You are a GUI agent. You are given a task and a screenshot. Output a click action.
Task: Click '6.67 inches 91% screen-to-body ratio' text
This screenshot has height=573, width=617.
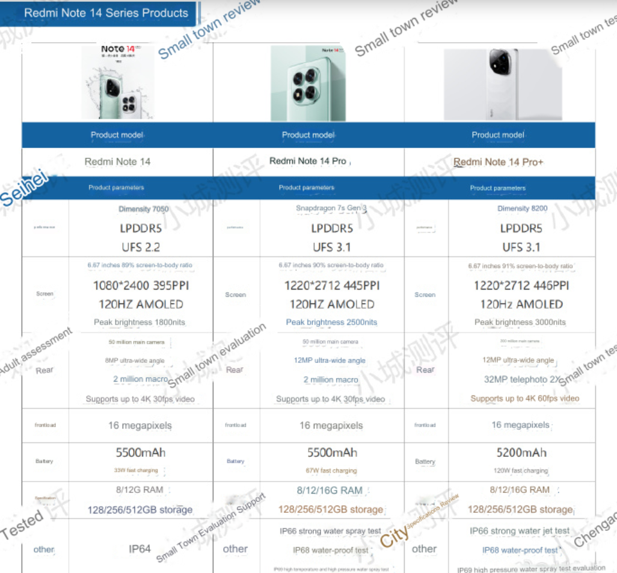pyautogui.click(x=520, y=266)
